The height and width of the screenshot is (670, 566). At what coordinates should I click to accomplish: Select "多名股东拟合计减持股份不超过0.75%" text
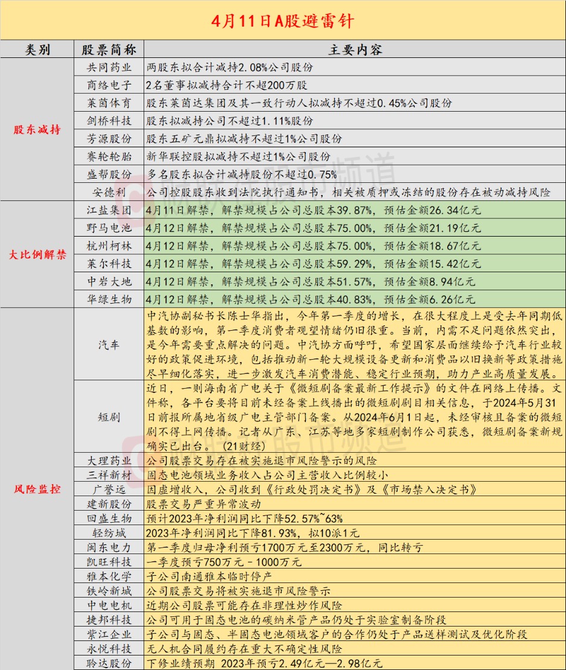(242, 174)
